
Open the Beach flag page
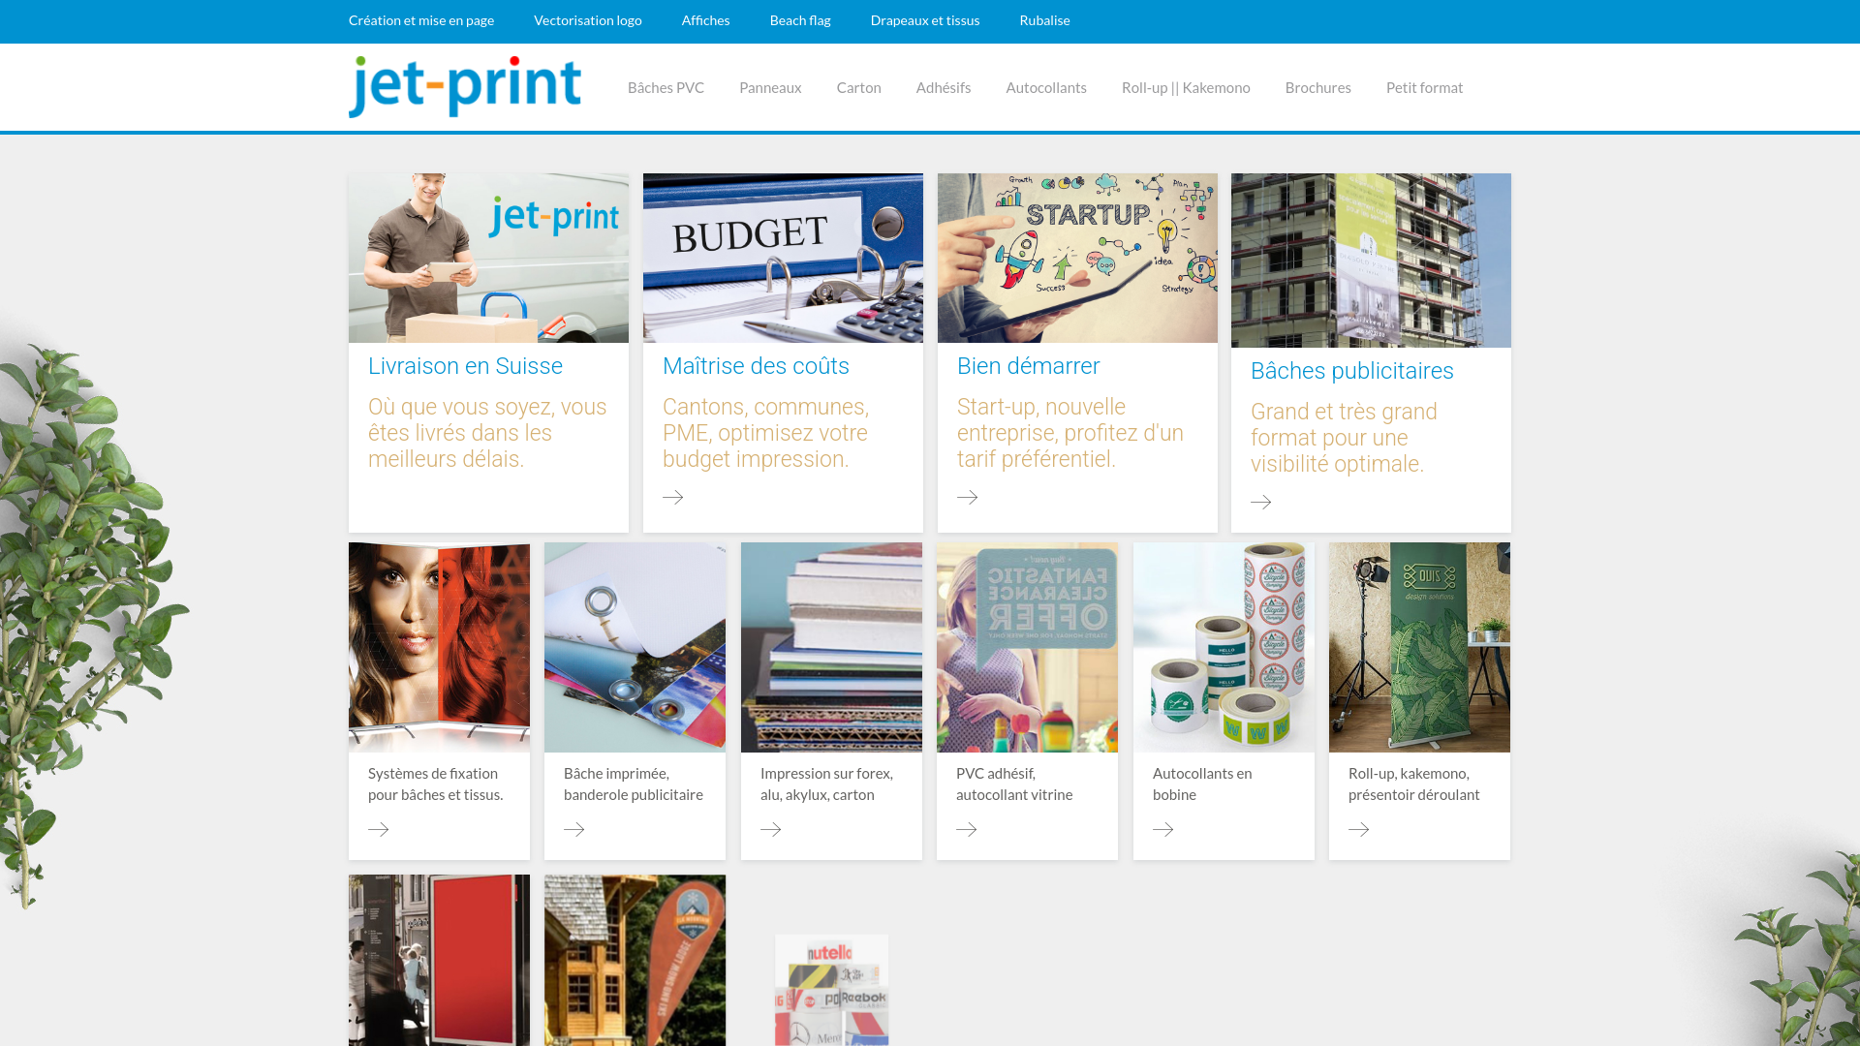pos(800,20)
